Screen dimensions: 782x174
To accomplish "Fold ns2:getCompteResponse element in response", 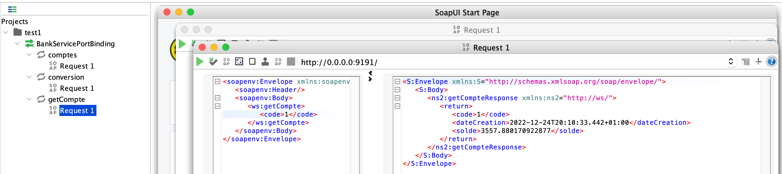I will tap(397, 98).
